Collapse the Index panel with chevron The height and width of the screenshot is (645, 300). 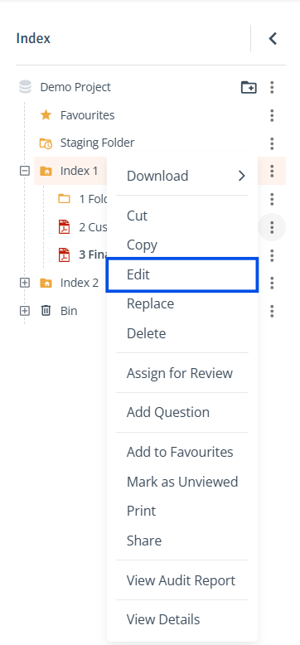pyautogui.click(x=273, y=39)
